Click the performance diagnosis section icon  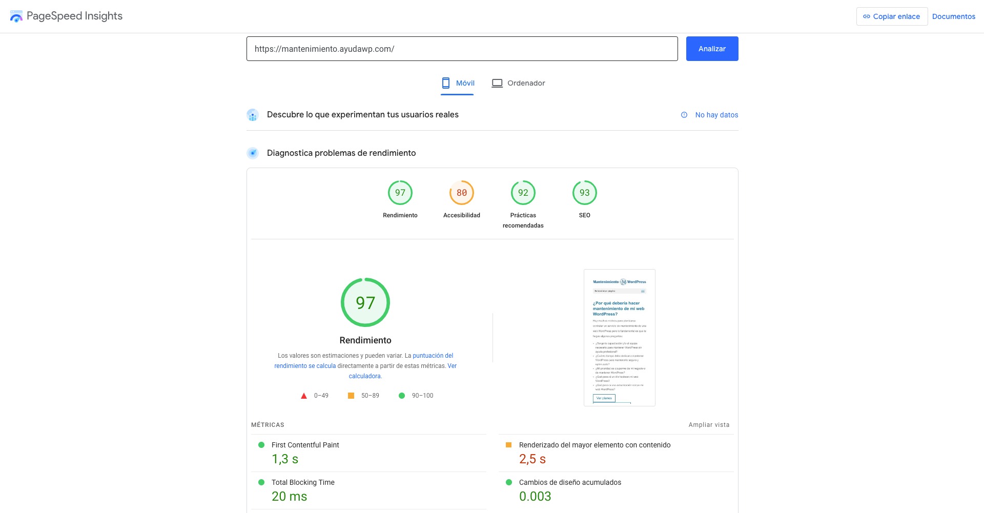coord(252,153)
